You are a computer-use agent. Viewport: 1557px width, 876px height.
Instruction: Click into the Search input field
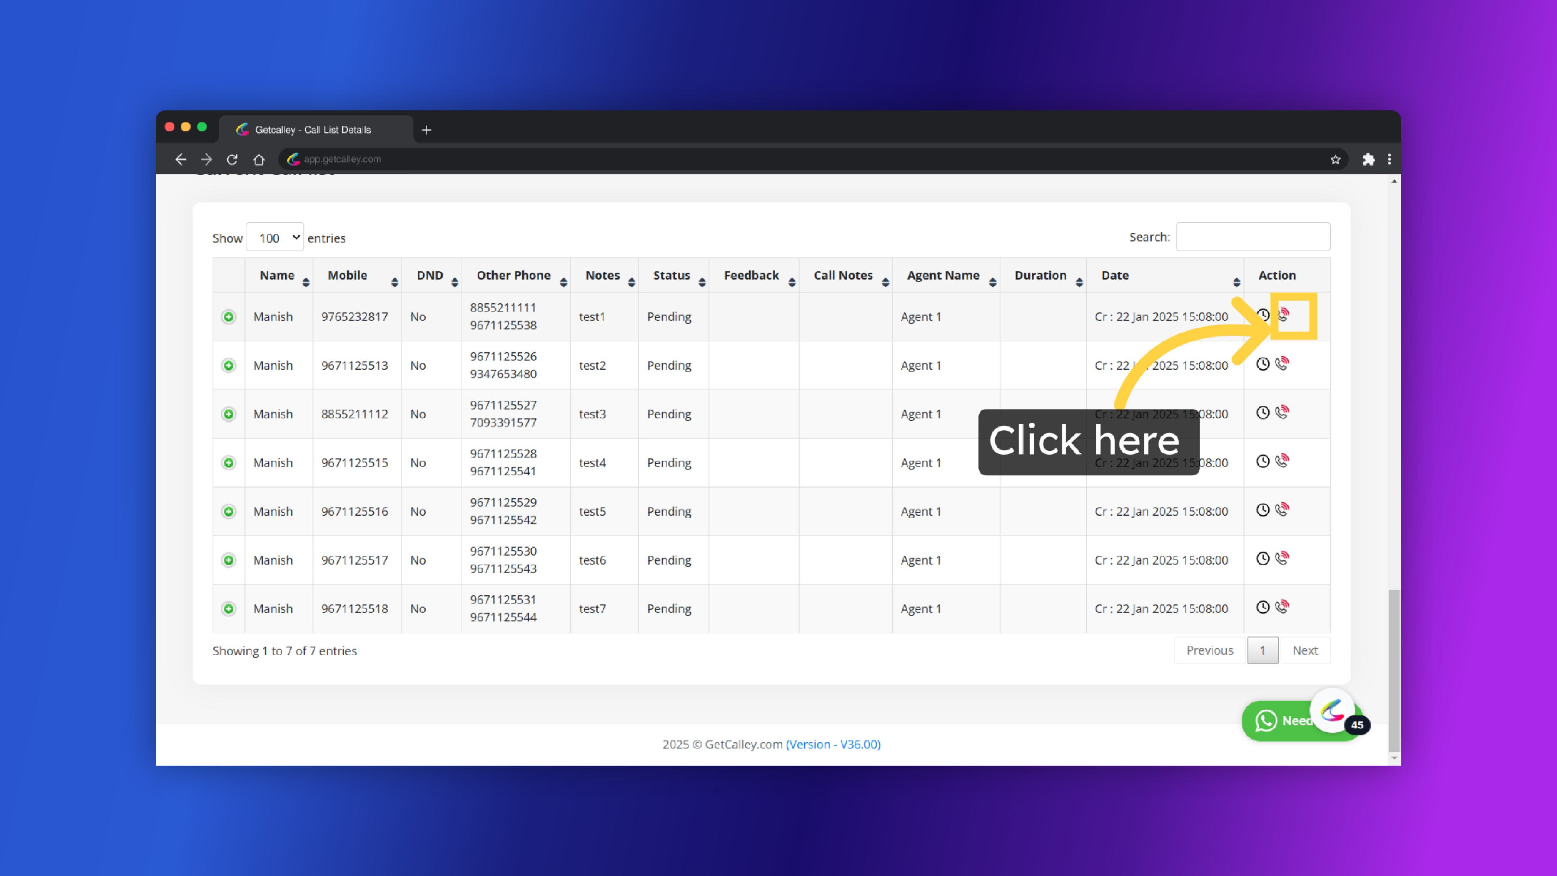point(1252,237)
